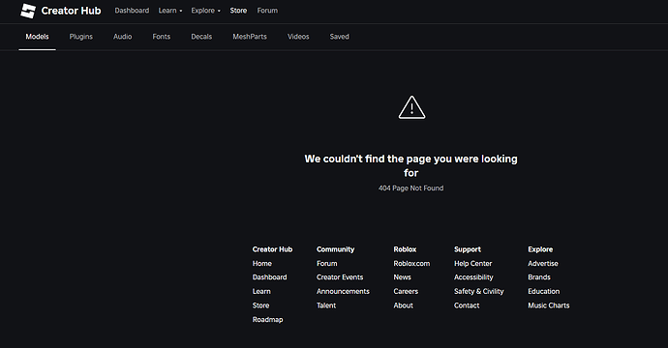This screenshot has width=668, height=348.
Task: Switch to the Audio tab
Action: tap(122, 37)
